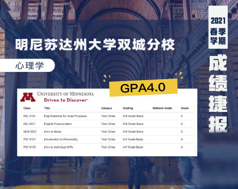The width and height of the screenshot is (238, 189).
Task: Click "Engl Grammar for Acad Purposes" title
Action: (65, 116)
